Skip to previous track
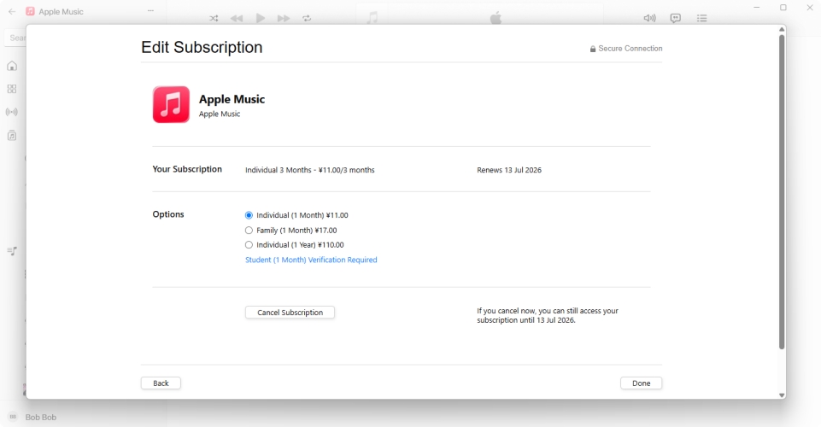The image size is (821, 427). (237, 18)
